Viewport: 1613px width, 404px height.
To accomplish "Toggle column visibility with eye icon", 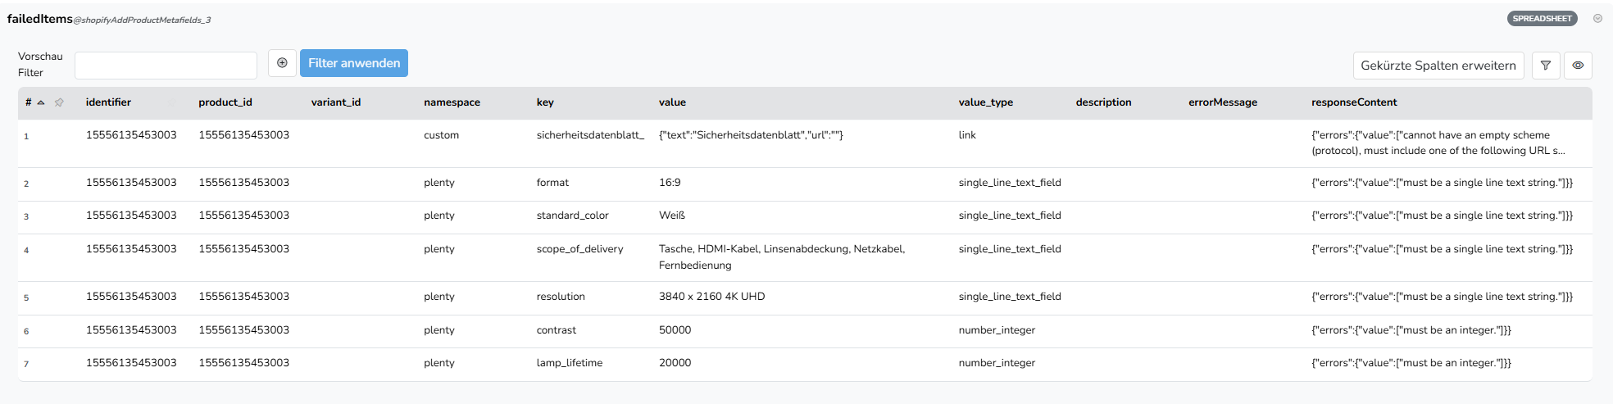I will click(1578, 66).
